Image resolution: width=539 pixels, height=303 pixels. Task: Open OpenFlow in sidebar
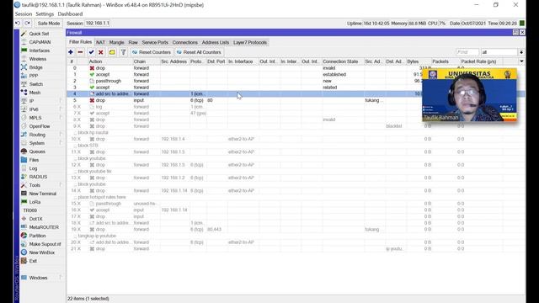pos(40,126)
